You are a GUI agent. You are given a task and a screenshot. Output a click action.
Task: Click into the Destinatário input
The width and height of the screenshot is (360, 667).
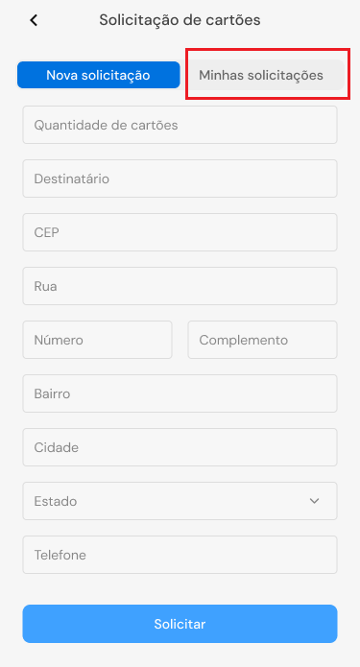click(x=180, y=179)
